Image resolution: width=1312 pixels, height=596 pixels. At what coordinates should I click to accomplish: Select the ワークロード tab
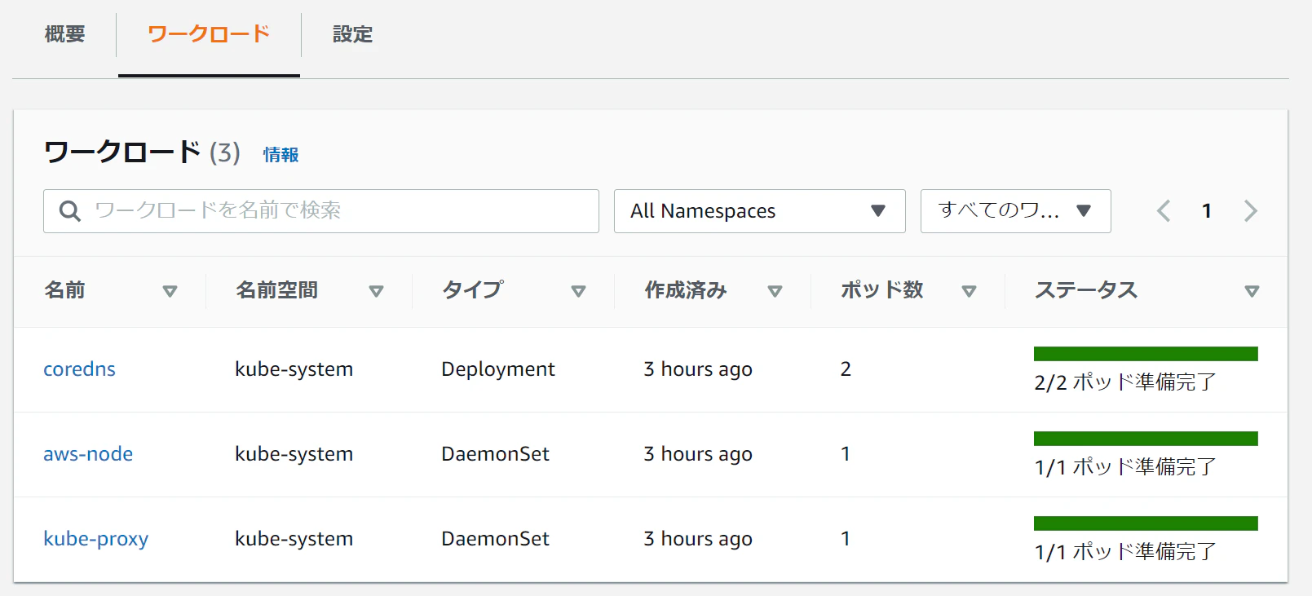[x=209, y=34]
